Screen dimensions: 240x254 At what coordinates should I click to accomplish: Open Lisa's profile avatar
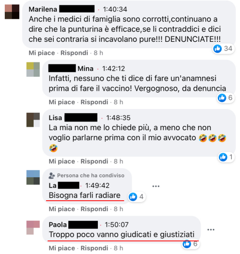click(x=33, y=120)
